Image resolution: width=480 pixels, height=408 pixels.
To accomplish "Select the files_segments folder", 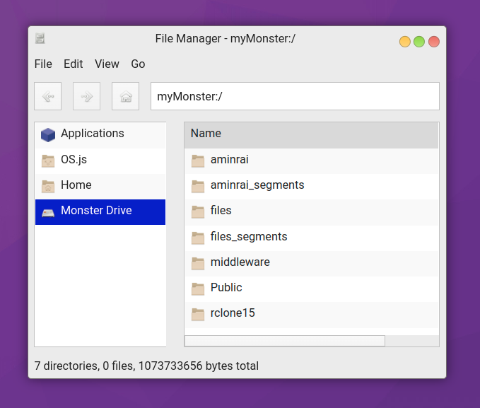I will coord(248,237).
